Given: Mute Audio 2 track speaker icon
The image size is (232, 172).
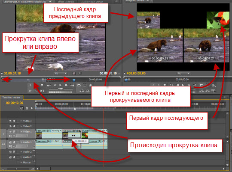Looking at the screenshot, I should tap(10, 151).
